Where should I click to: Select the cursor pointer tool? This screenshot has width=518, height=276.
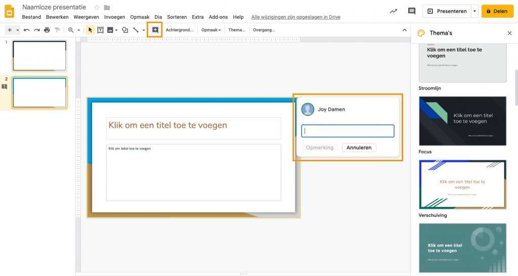(x=90, y=30)
